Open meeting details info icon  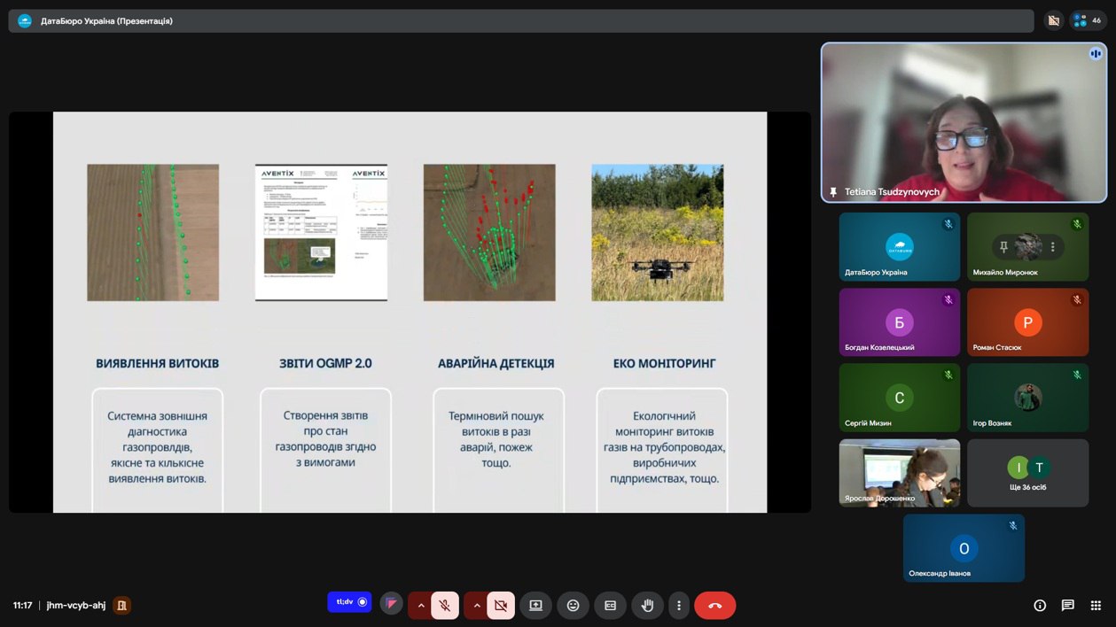pyautogui.click(x=1040, y=606)
